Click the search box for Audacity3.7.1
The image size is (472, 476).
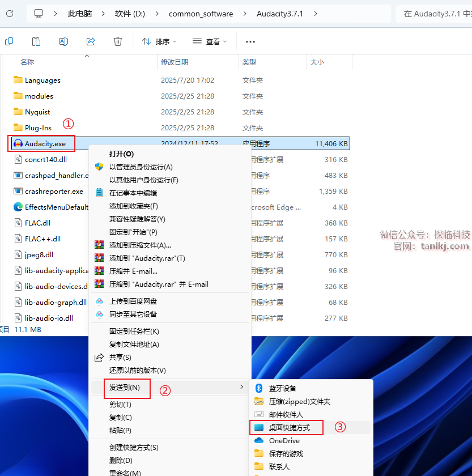click(434, 14)
